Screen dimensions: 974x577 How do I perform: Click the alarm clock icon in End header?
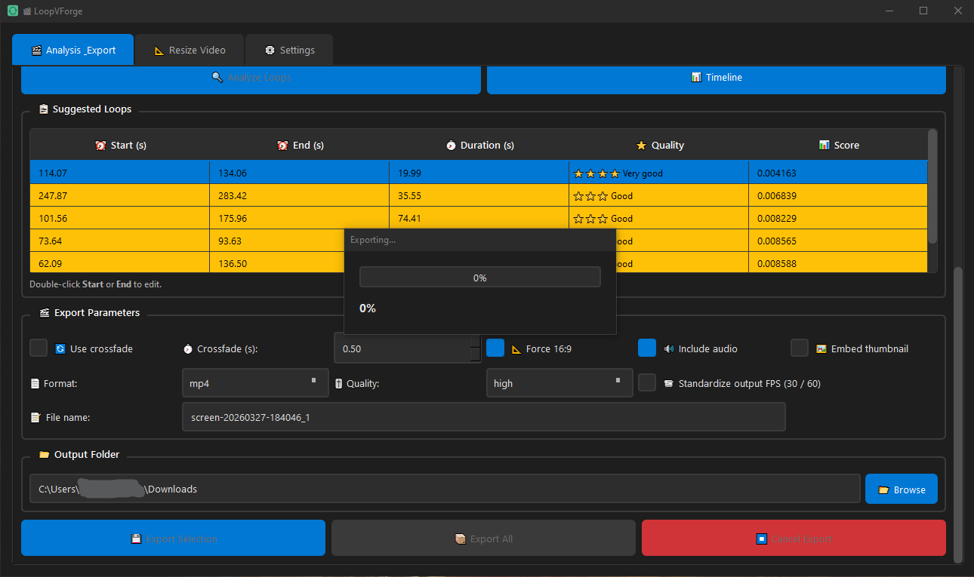pos(283,146)
